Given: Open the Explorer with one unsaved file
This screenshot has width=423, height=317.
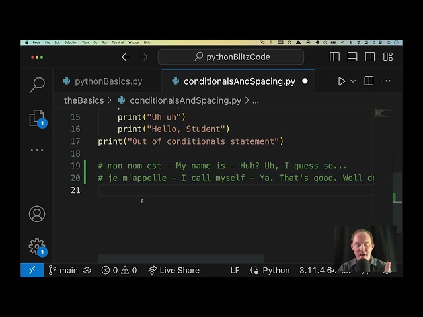Looking at the screenshot, I should click(37, 118).
